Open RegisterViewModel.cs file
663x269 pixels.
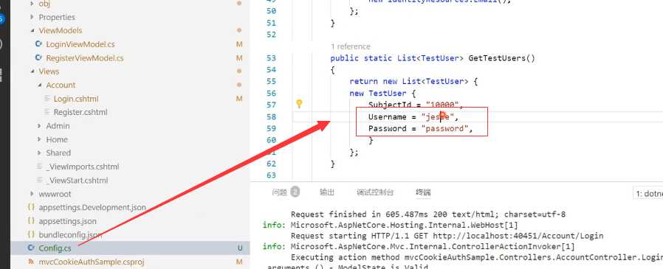(x=85, y=58)
